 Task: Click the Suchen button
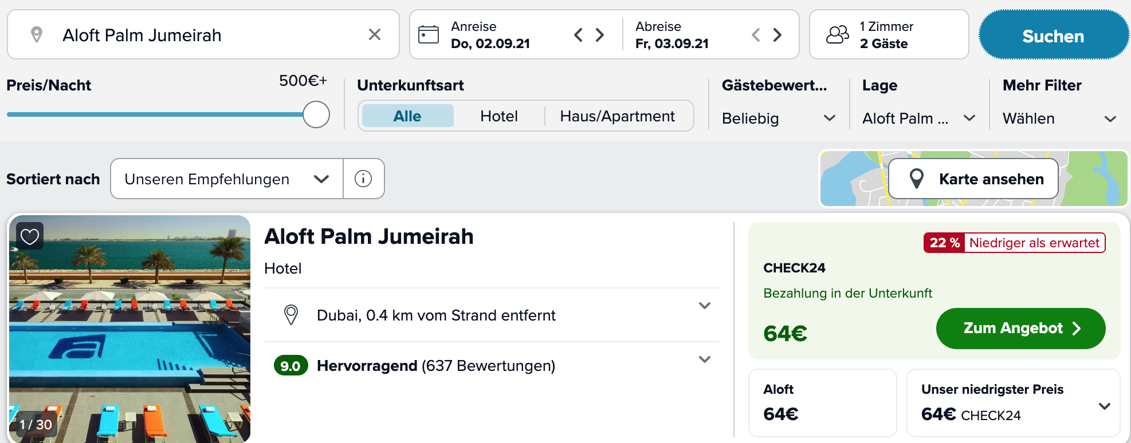point(1053,36)
